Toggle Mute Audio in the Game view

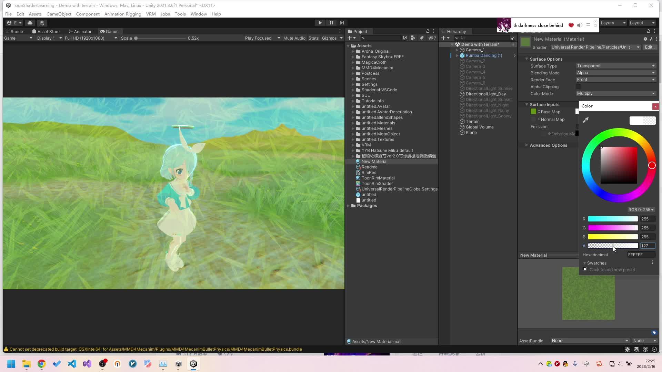[294, 38]
